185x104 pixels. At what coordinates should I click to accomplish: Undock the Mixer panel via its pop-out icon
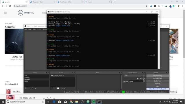120,73
